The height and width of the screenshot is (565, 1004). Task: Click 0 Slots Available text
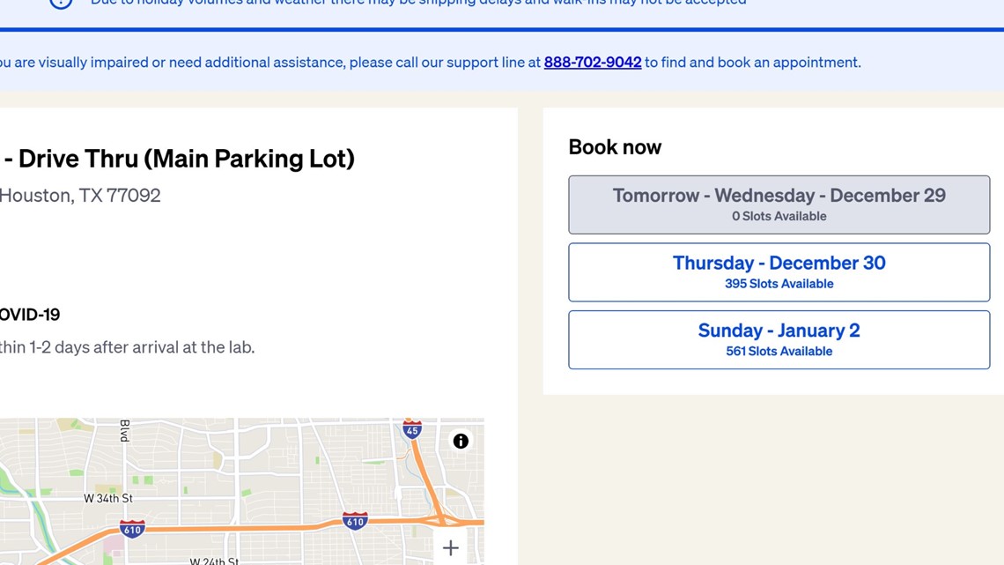tap(779, 217)
